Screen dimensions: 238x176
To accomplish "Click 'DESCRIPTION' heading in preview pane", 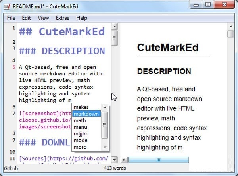I will click(x=164, y=71).
